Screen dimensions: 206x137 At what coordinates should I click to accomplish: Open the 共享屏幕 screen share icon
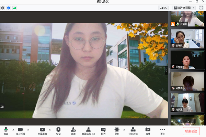(43, 129)
